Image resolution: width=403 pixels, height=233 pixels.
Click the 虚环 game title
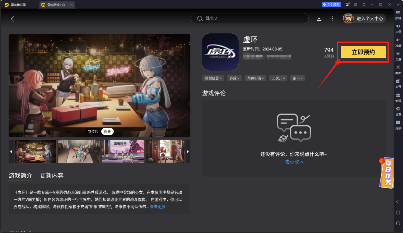pos(250,40)
